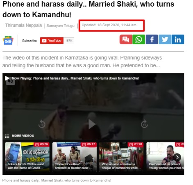This screenshot has height=185, width=193.
Task: Open the Premonmadi exponent video thumbnail
Action: (165, 157)
